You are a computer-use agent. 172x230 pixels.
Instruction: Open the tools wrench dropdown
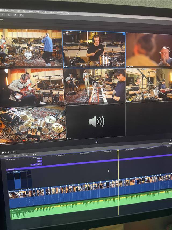pos(9,152)
